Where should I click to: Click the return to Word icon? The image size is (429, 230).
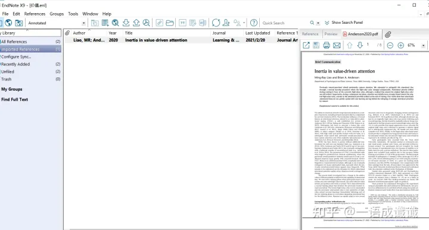tap(203, 23)
